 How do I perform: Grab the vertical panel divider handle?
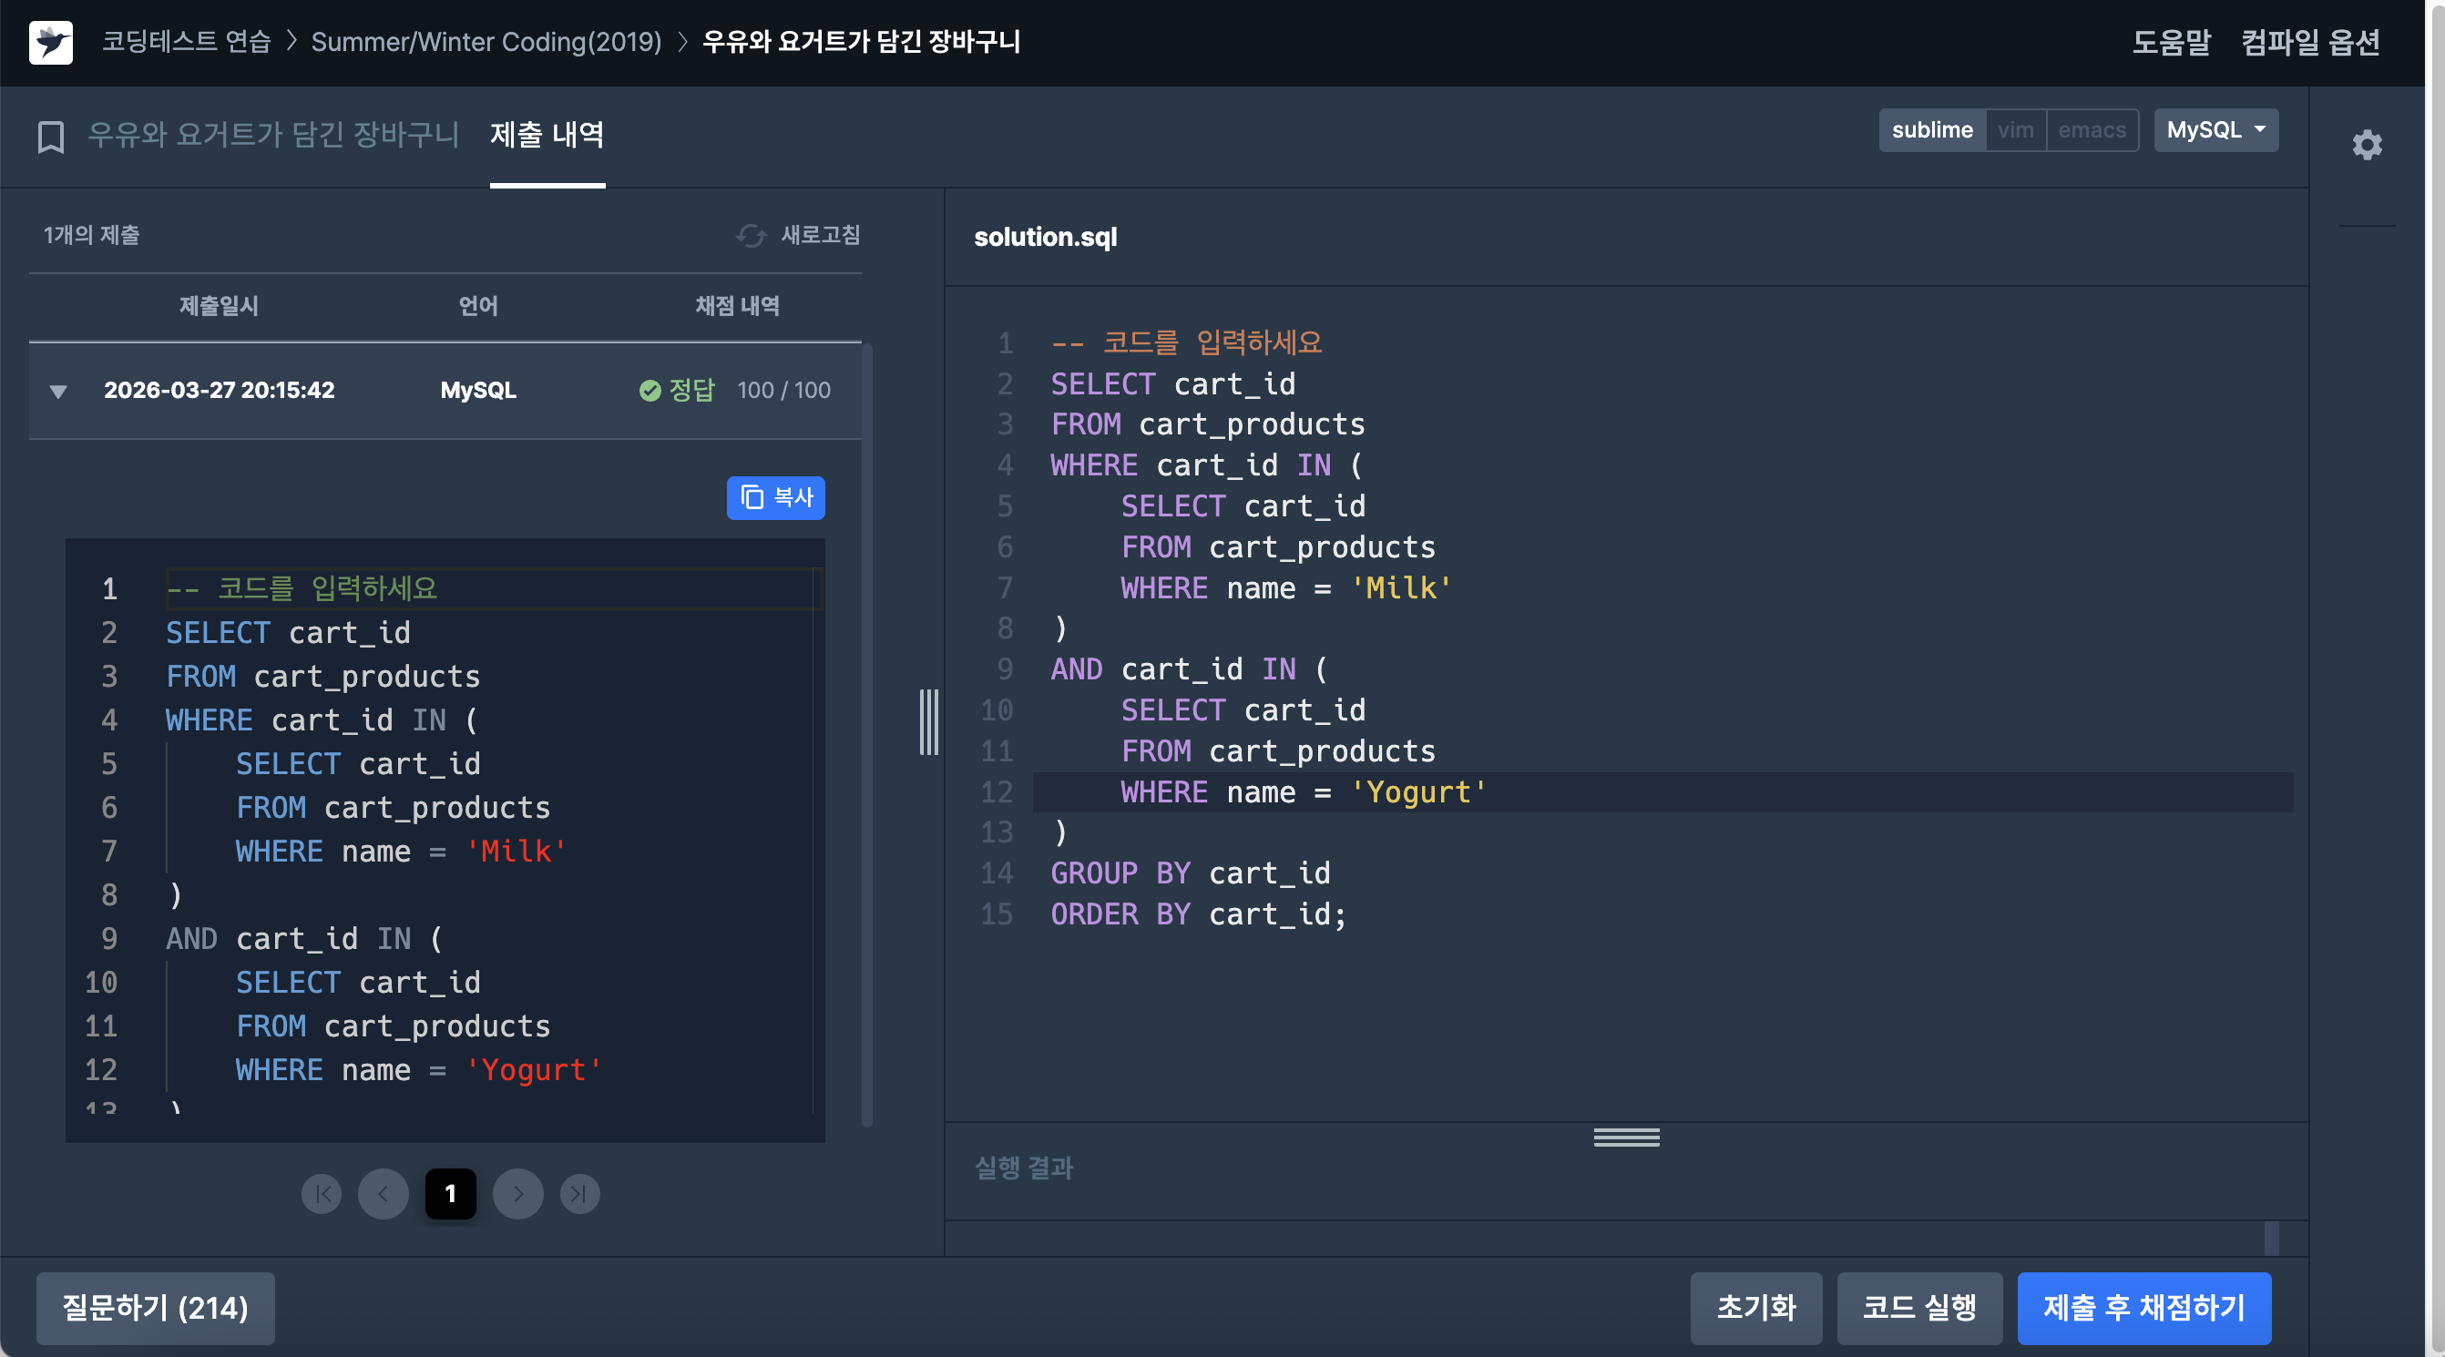pos(928,723)
